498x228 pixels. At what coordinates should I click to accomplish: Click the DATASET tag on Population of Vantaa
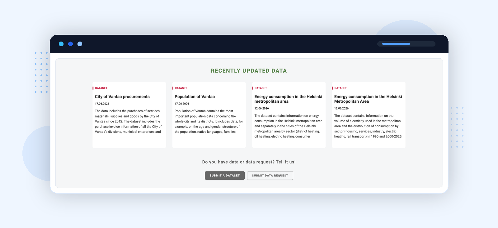(181, 88)
